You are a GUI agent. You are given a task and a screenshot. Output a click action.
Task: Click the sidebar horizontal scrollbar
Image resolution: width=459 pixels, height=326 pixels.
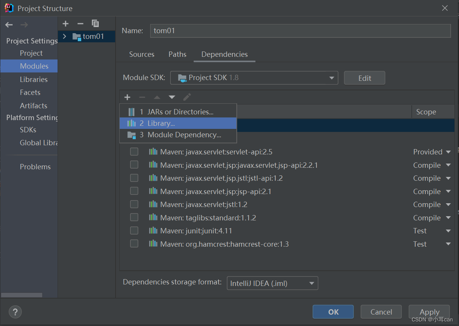22,295
